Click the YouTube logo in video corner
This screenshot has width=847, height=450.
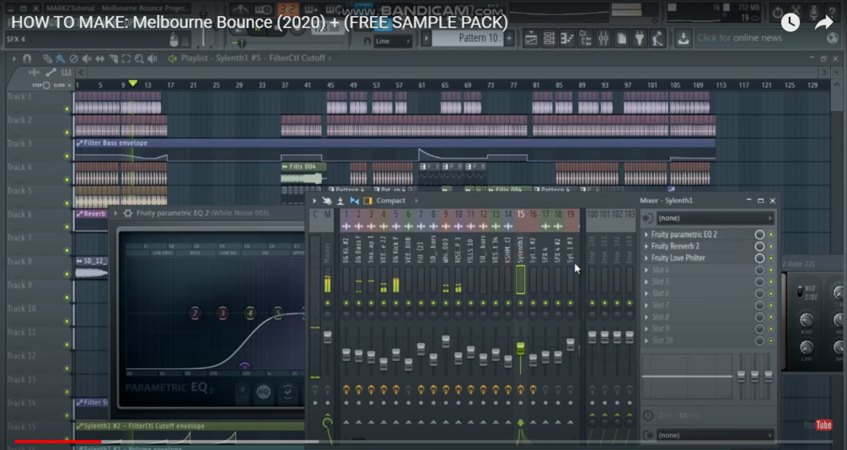coord(818,426)
